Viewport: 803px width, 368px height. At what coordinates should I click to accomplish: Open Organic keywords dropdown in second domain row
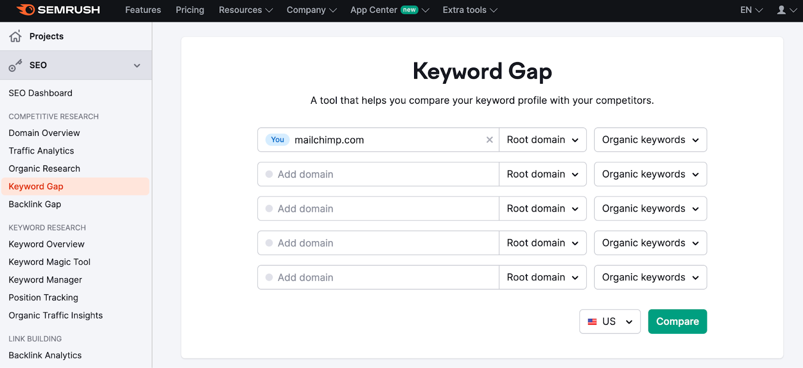pyautogui.click(x=650, y=174)
